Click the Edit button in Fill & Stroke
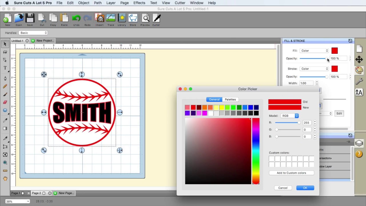The width and height of the screenshot is (366, 206). click(339, 114)
